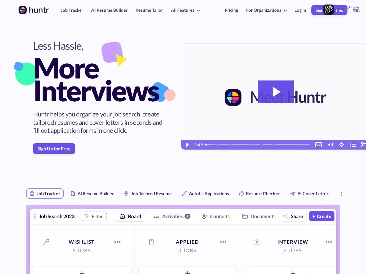Click the Filter field in board

coord(94,216)
